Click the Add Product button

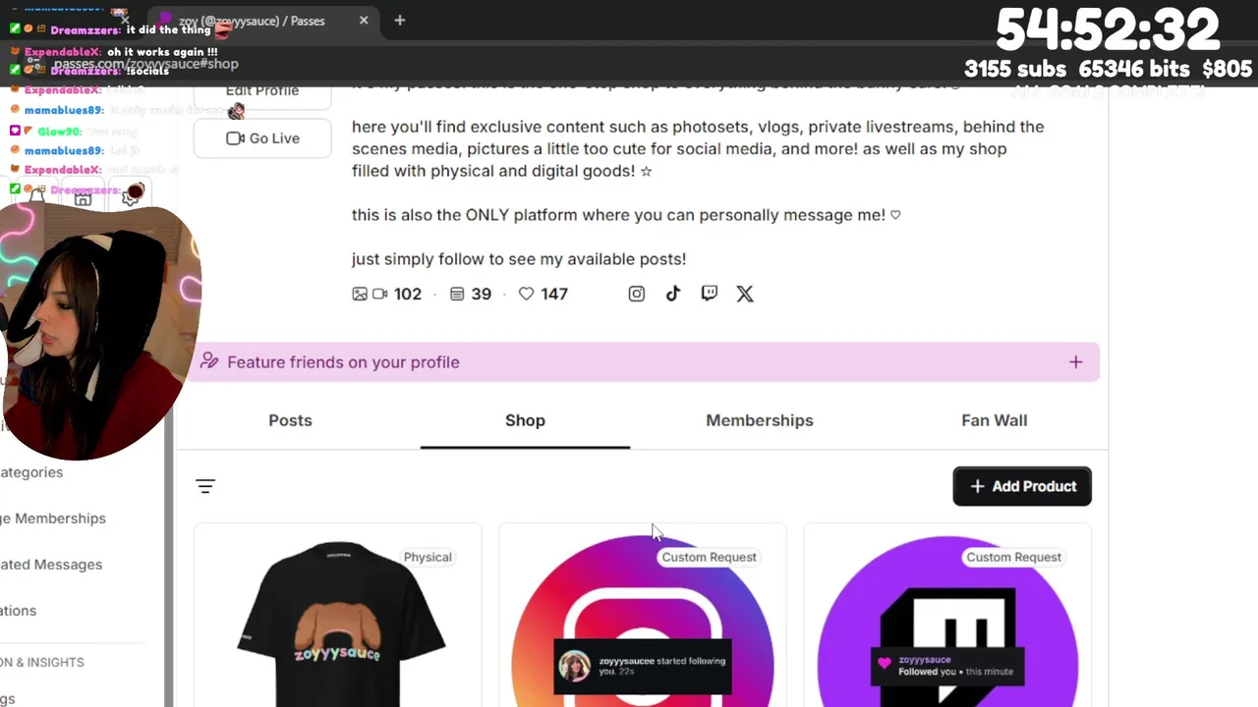[x=1022, y=486]
